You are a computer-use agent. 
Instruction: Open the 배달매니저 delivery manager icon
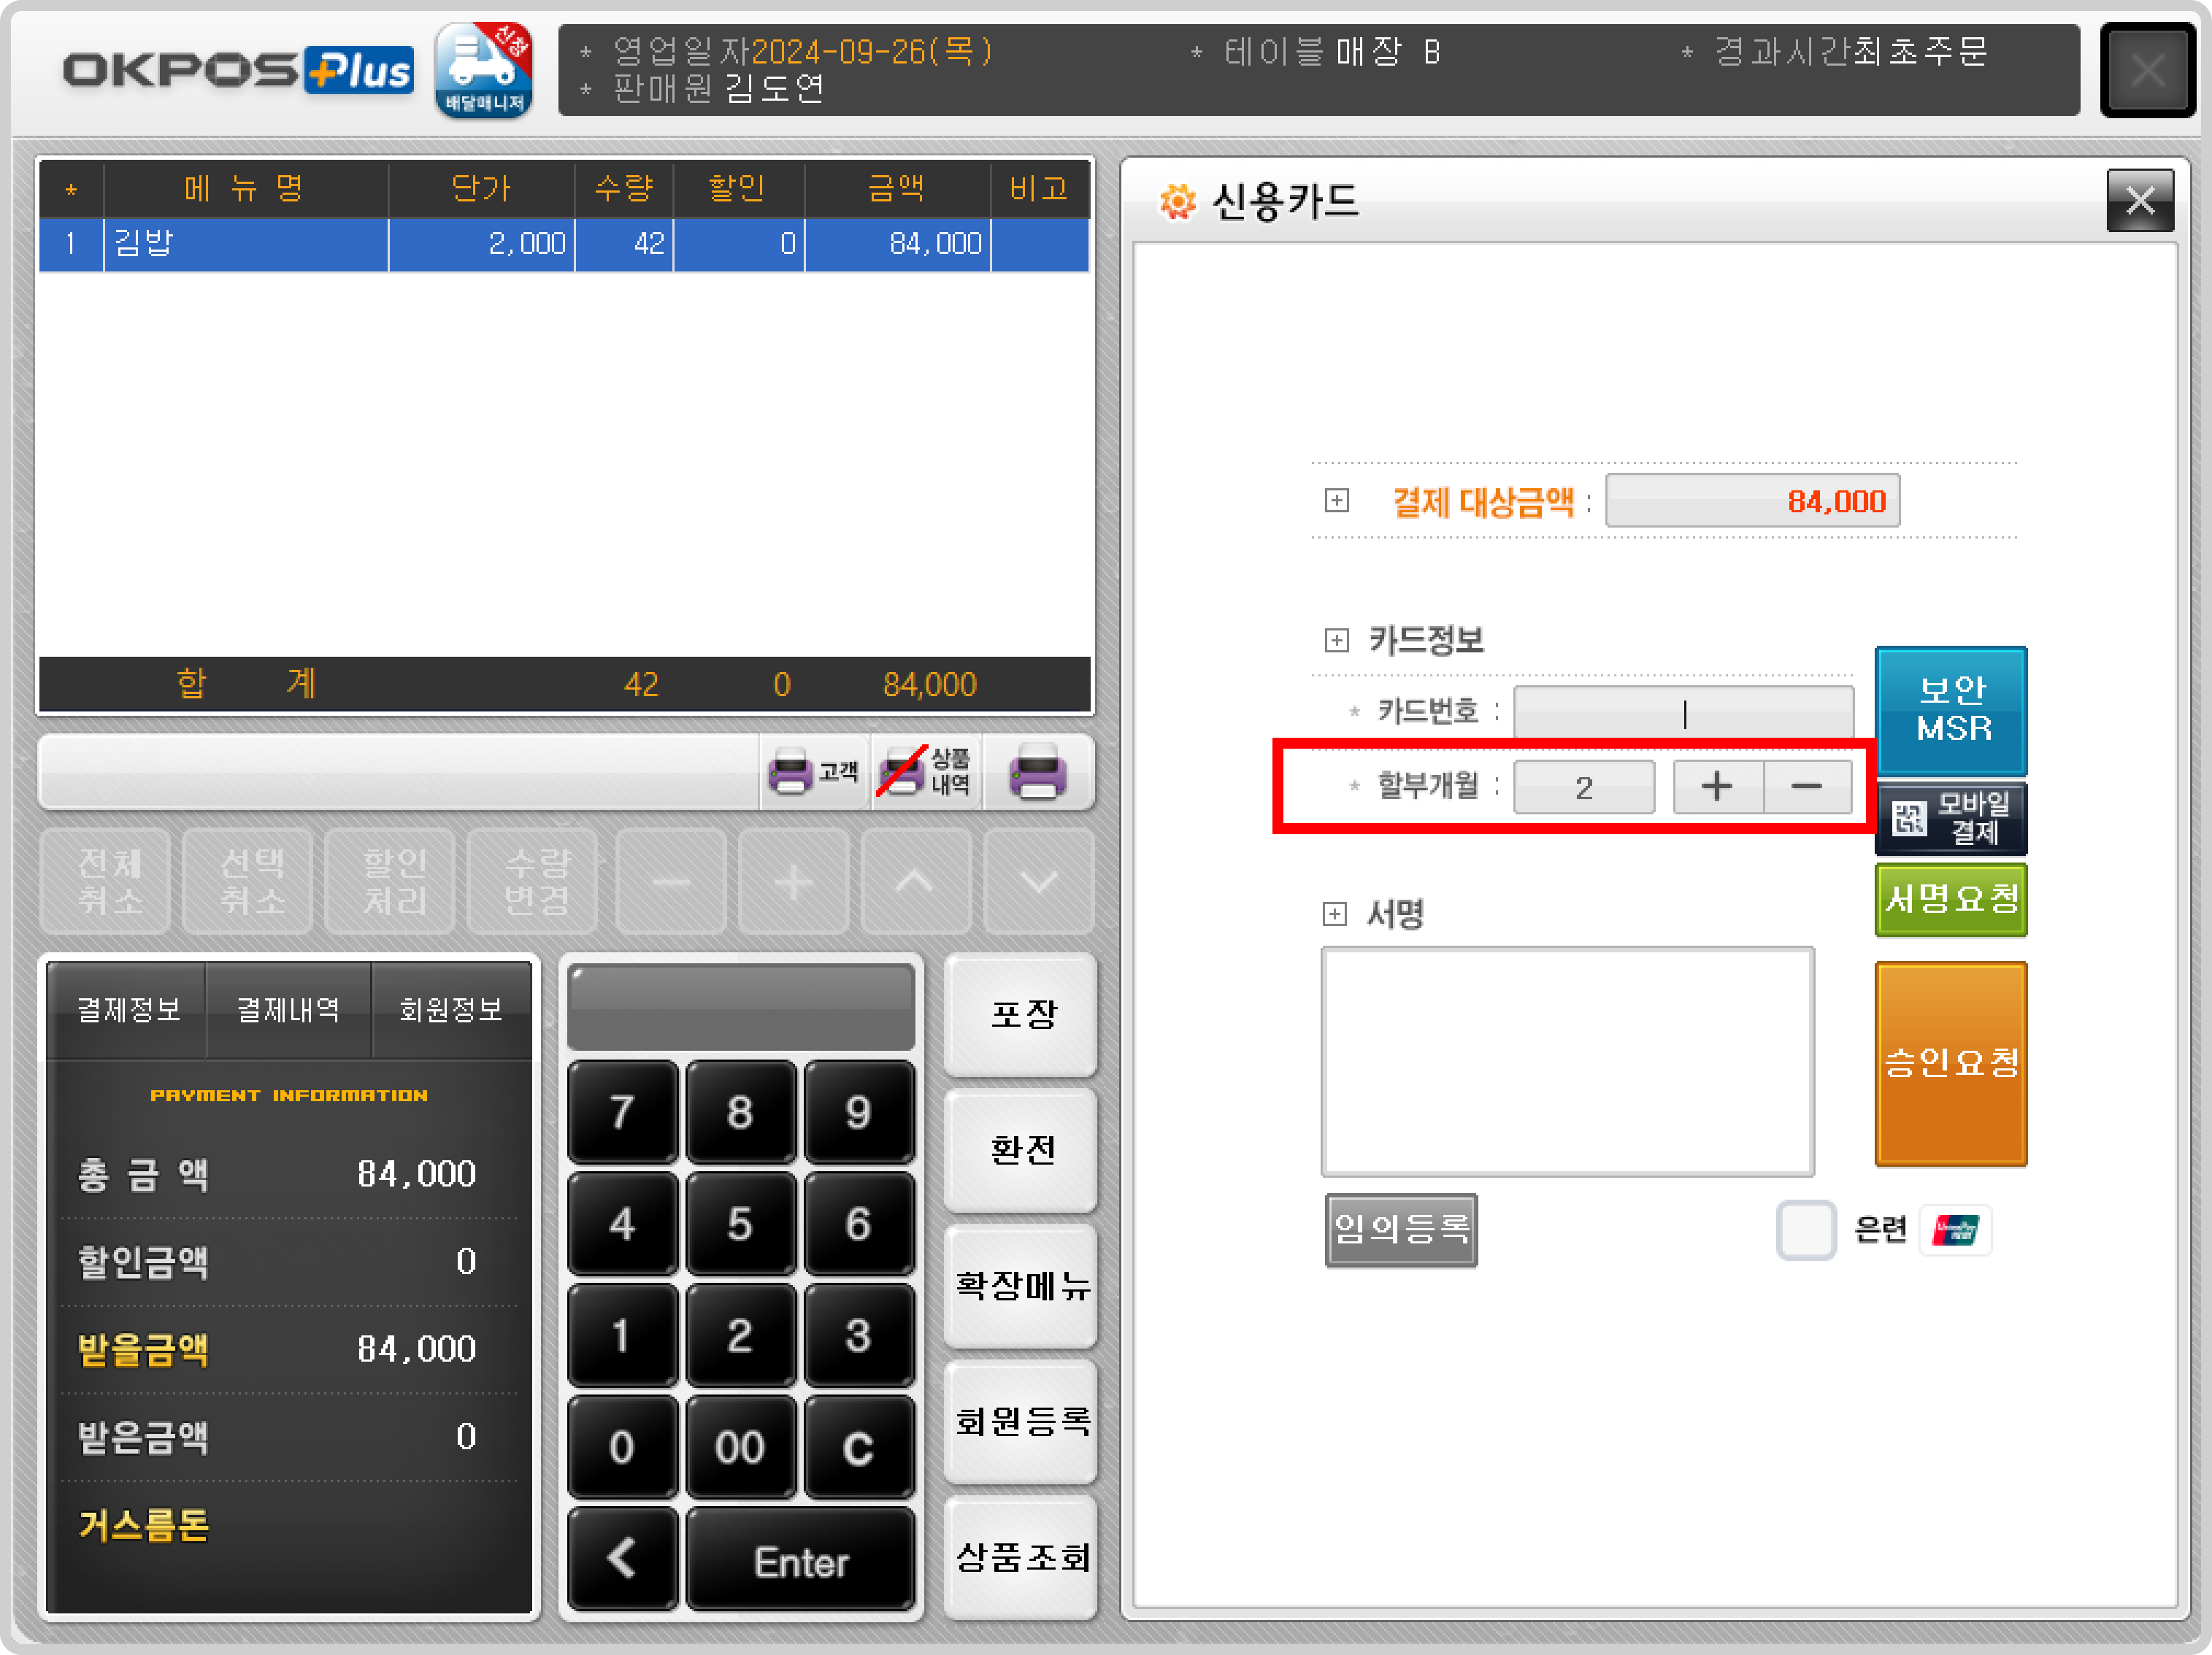[x=483, y=70]
